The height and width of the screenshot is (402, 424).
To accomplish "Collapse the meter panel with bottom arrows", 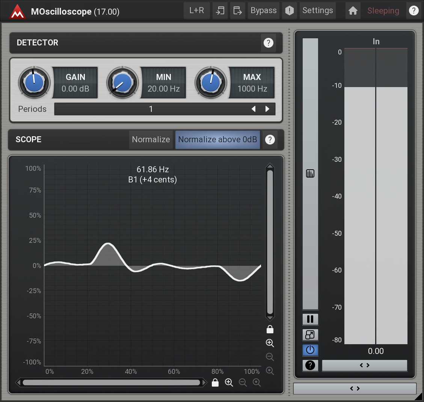I will [x=355, y=388].
